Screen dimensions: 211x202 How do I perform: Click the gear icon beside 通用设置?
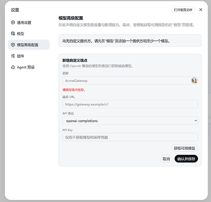[x=13, y=22]
